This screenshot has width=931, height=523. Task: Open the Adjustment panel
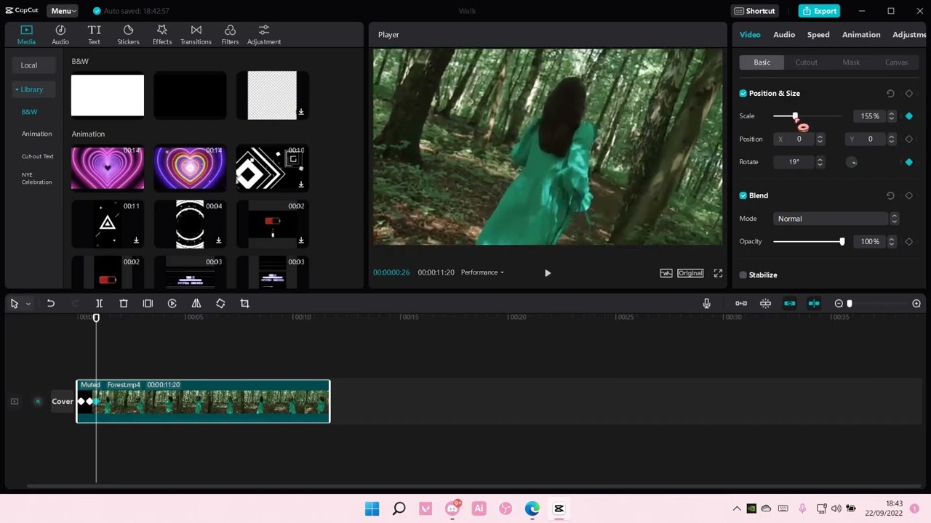click(x=264, y=34)
